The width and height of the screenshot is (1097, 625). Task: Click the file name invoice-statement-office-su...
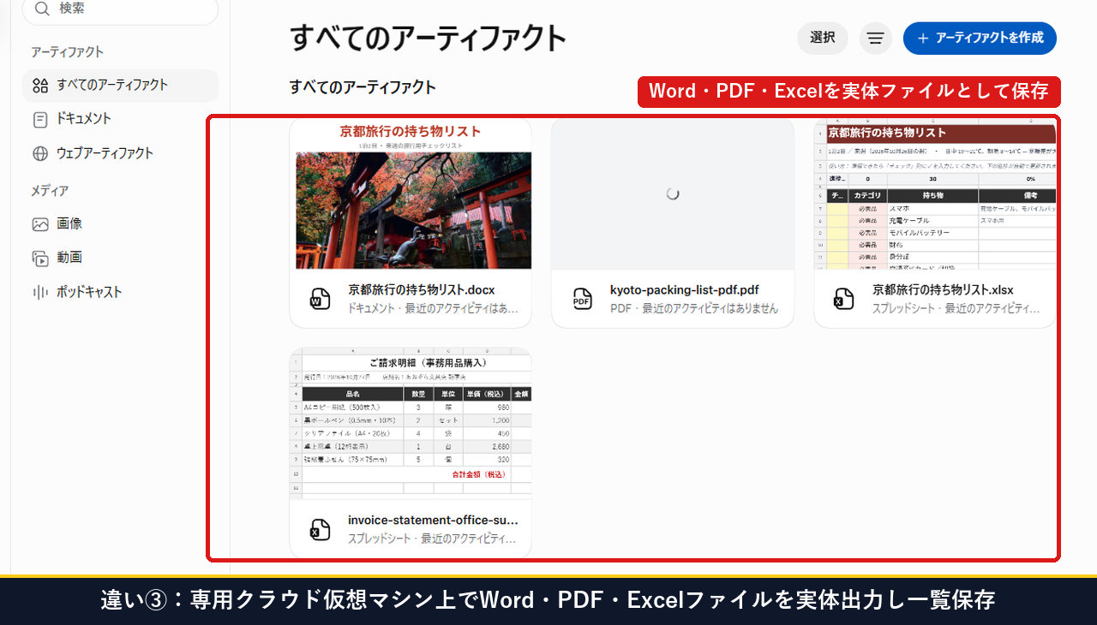pyautogui.click(x=433, y=520)
